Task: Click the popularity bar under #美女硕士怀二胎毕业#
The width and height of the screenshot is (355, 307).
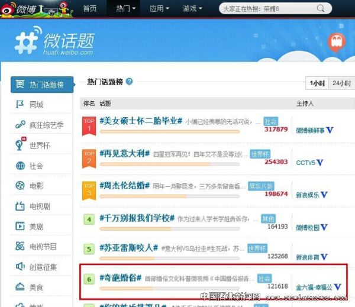Action: tap(170, 131)
